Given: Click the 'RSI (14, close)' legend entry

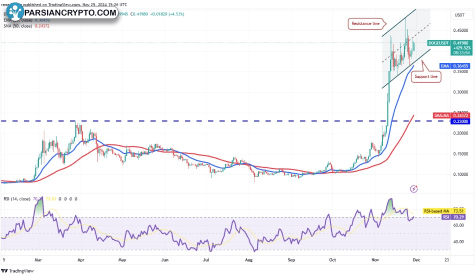Looking at the screenshot, I should 16,199.
